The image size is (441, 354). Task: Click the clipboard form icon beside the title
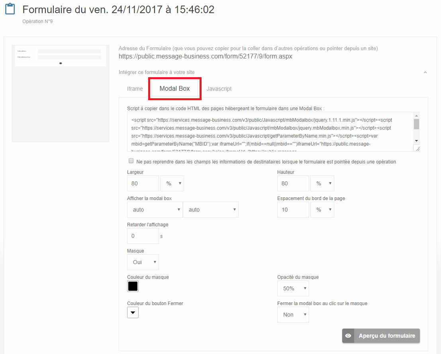[x=10, y=9]
